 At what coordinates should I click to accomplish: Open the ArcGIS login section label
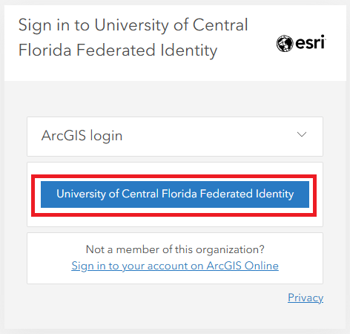tap(82, 136)
